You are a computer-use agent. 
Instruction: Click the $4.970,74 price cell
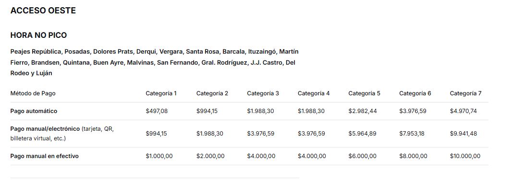[x=463, y=111]
